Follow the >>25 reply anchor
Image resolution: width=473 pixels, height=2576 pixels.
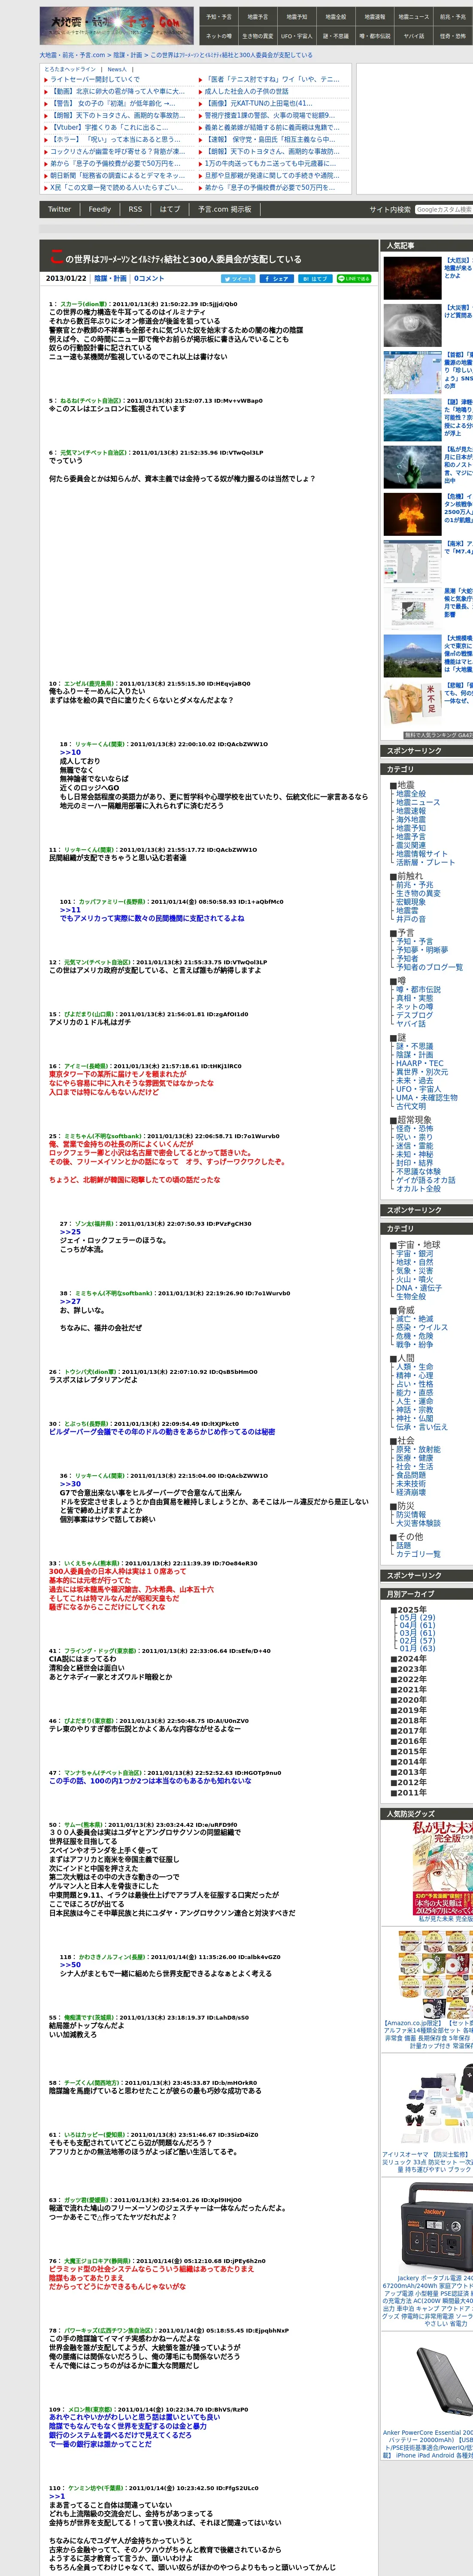click(70, 1232)
